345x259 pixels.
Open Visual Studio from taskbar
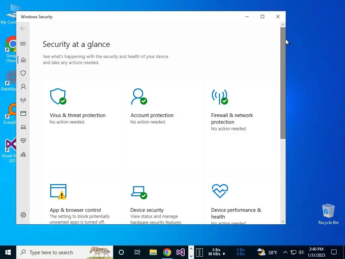pyautogui.click(x=181, y=252)
